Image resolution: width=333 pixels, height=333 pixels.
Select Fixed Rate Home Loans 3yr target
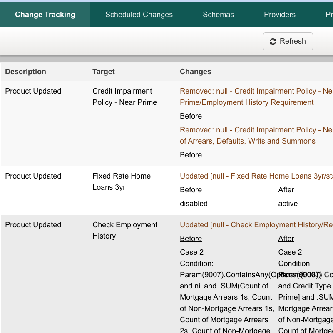coord(122,181)
